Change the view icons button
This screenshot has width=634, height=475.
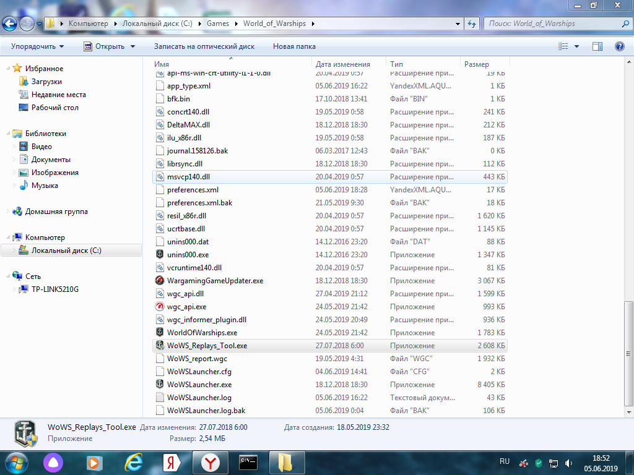(563, 46)
